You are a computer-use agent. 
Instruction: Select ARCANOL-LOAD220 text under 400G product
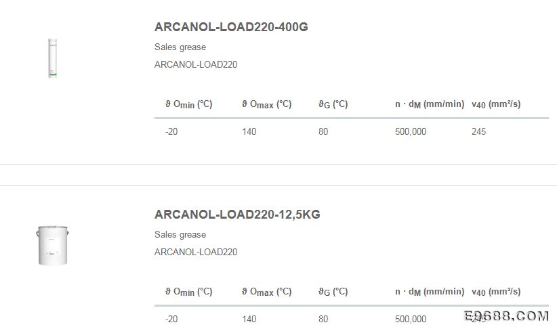click(196, 64)
